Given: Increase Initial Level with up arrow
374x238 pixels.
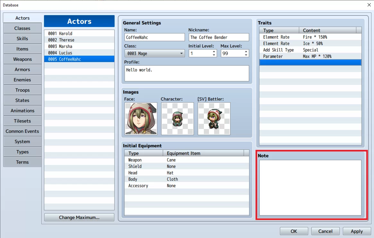Looking at the screenshot, I should point(214,51).
